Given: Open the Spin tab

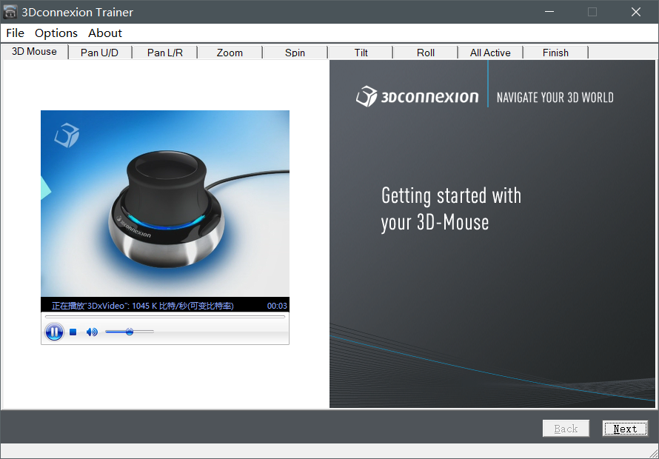Looking at the screenshot, I should click(x=295, y=53).
